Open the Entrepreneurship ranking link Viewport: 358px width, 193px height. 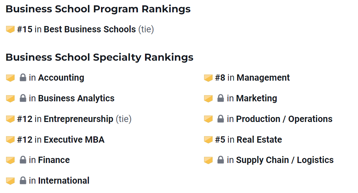click(x=78, y=119)
